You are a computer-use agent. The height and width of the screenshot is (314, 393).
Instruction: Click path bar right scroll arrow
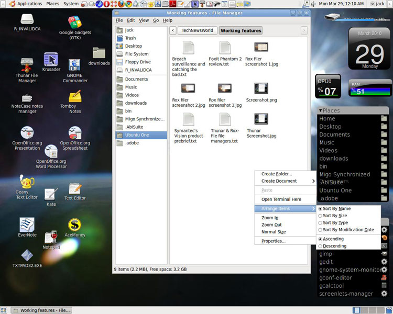[304, 30]
